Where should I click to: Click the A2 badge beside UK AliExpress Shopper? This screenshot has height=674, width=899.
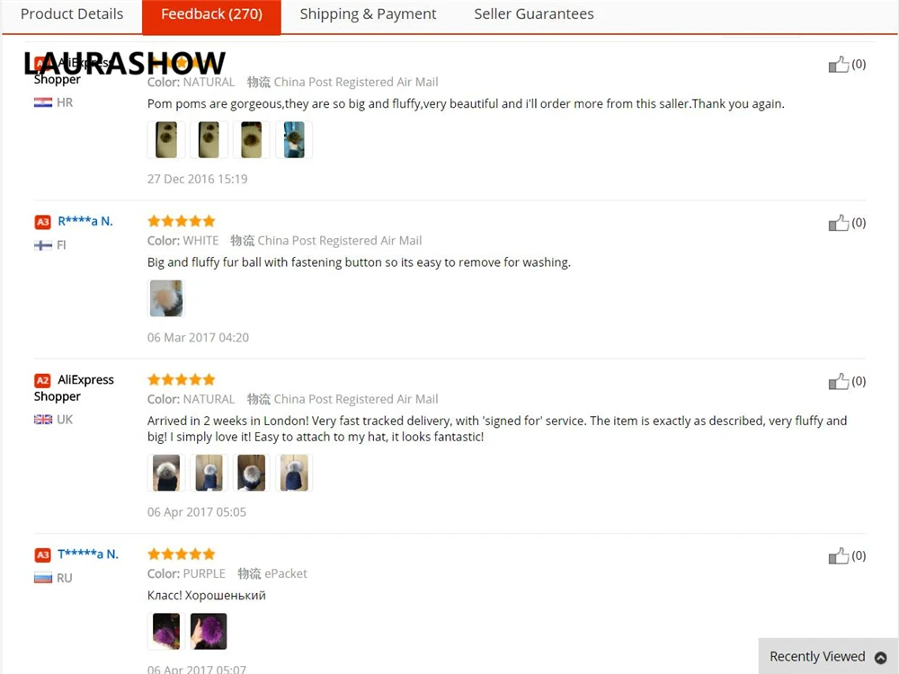click(x=42, y=380)
